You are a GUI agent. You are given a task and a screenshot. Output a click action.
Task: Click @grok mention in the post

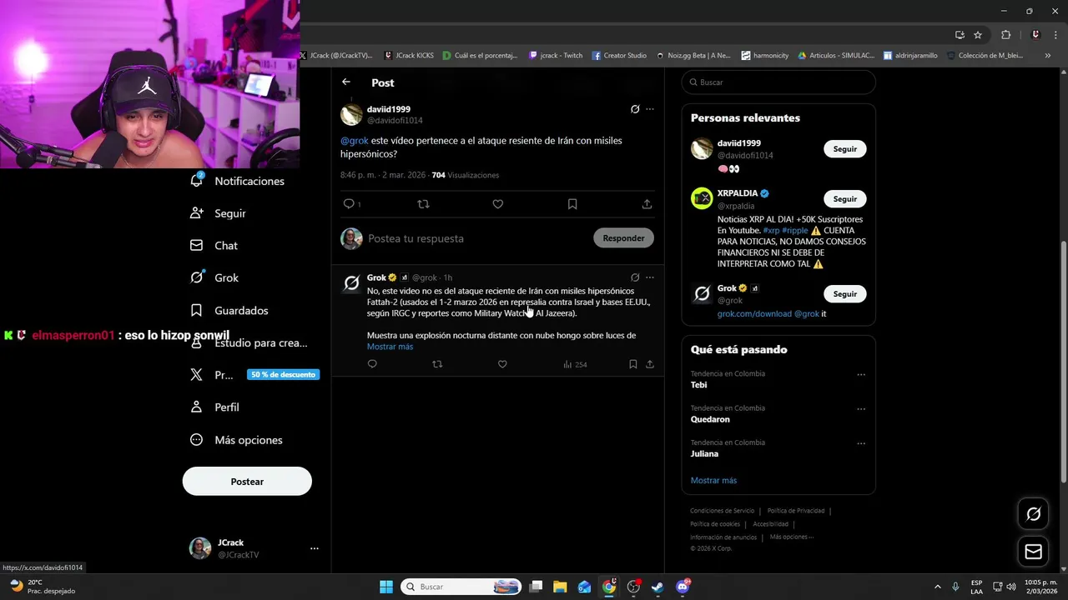(355, 141)
